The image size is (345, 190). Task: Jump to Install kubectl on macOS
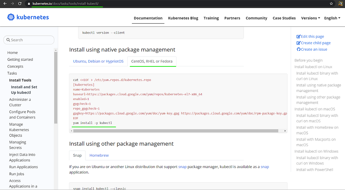click(x=315, y=109)
